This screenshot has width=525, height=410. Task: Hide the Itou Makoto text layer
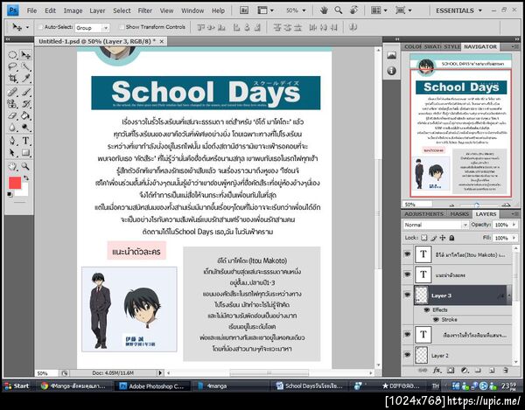click(x=407, y=254)
